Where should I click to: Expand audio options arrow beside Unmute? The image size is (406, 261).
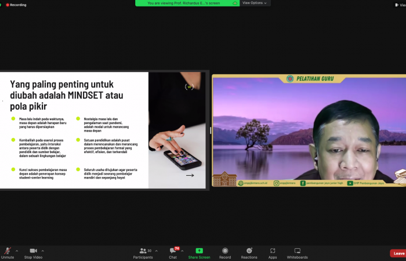coord(17,251)
